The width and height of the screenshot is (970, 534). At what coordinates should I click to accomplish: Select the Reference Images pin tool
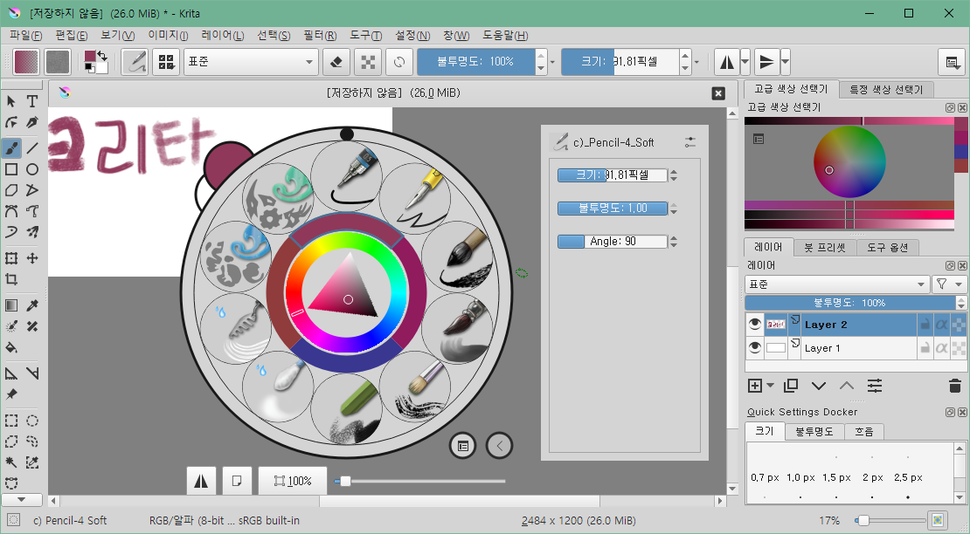point(11,394)
